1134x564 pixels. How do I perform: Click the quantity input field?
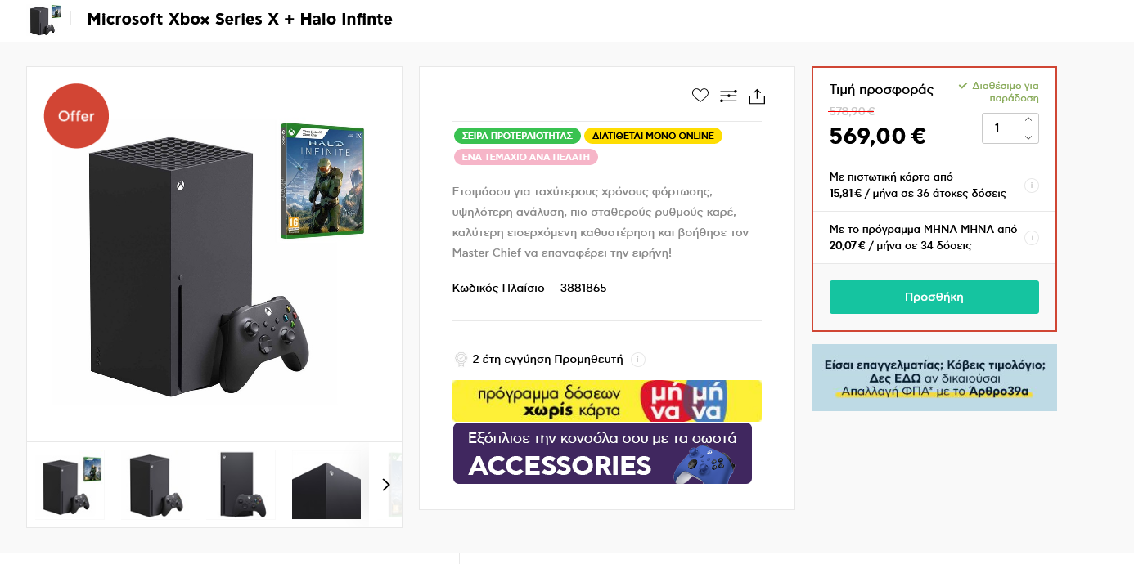1000,128
